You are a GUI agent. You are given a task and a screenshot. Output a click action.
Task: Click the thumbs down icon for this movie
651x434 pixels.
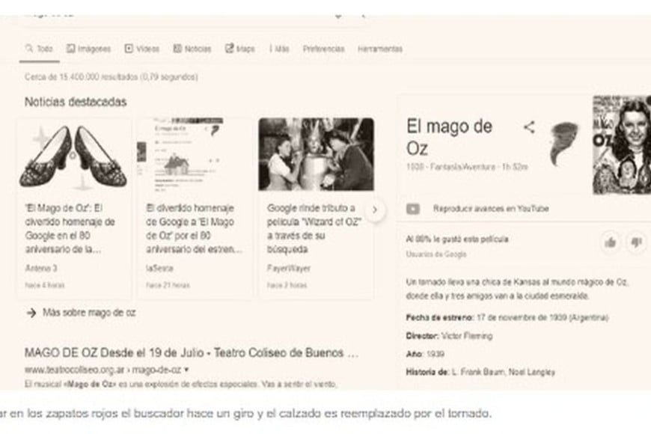(636, 242)
